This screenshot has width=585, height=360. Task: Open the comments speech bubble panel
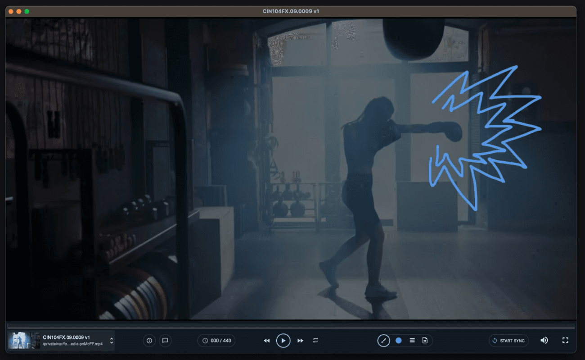click(165, 341)
